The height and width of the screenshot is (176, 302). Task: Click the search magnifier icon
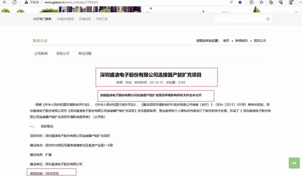[268, 19]
